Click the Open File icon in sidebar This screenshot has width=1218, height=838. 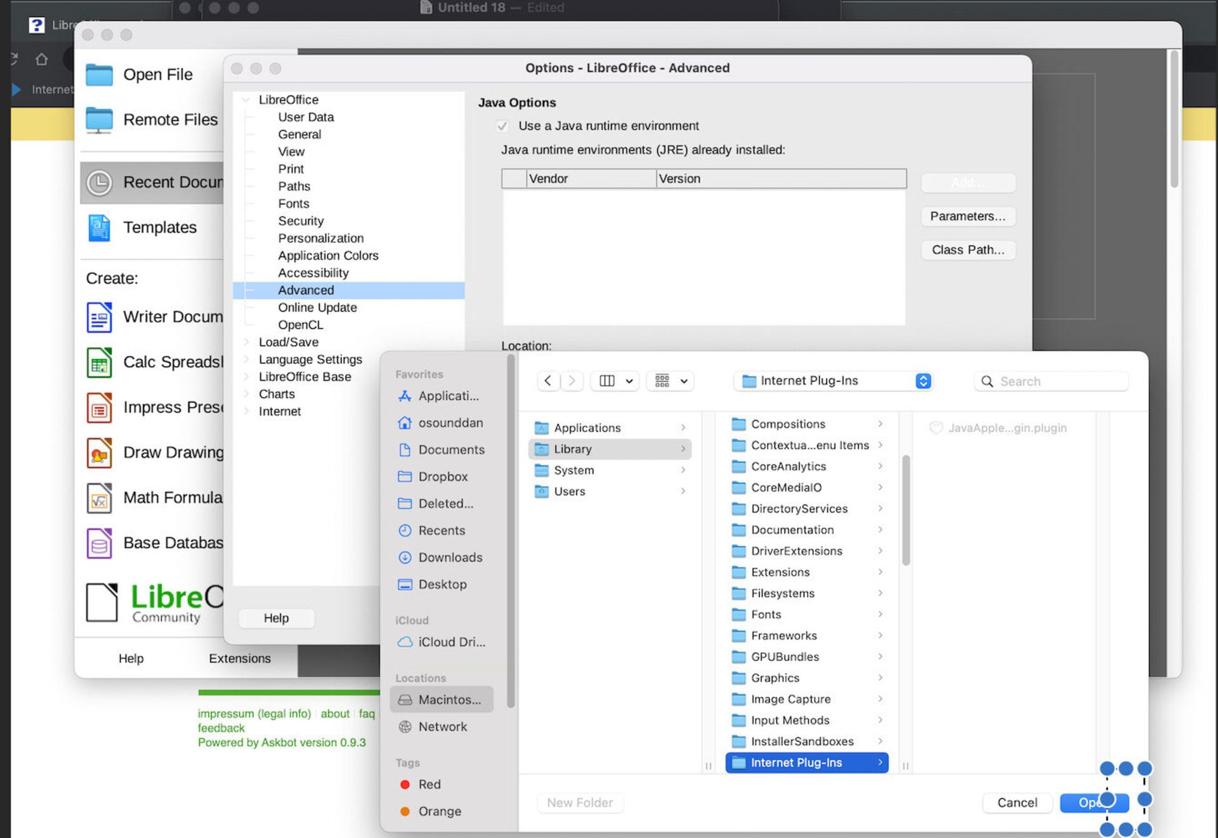[x=99, y=74]
